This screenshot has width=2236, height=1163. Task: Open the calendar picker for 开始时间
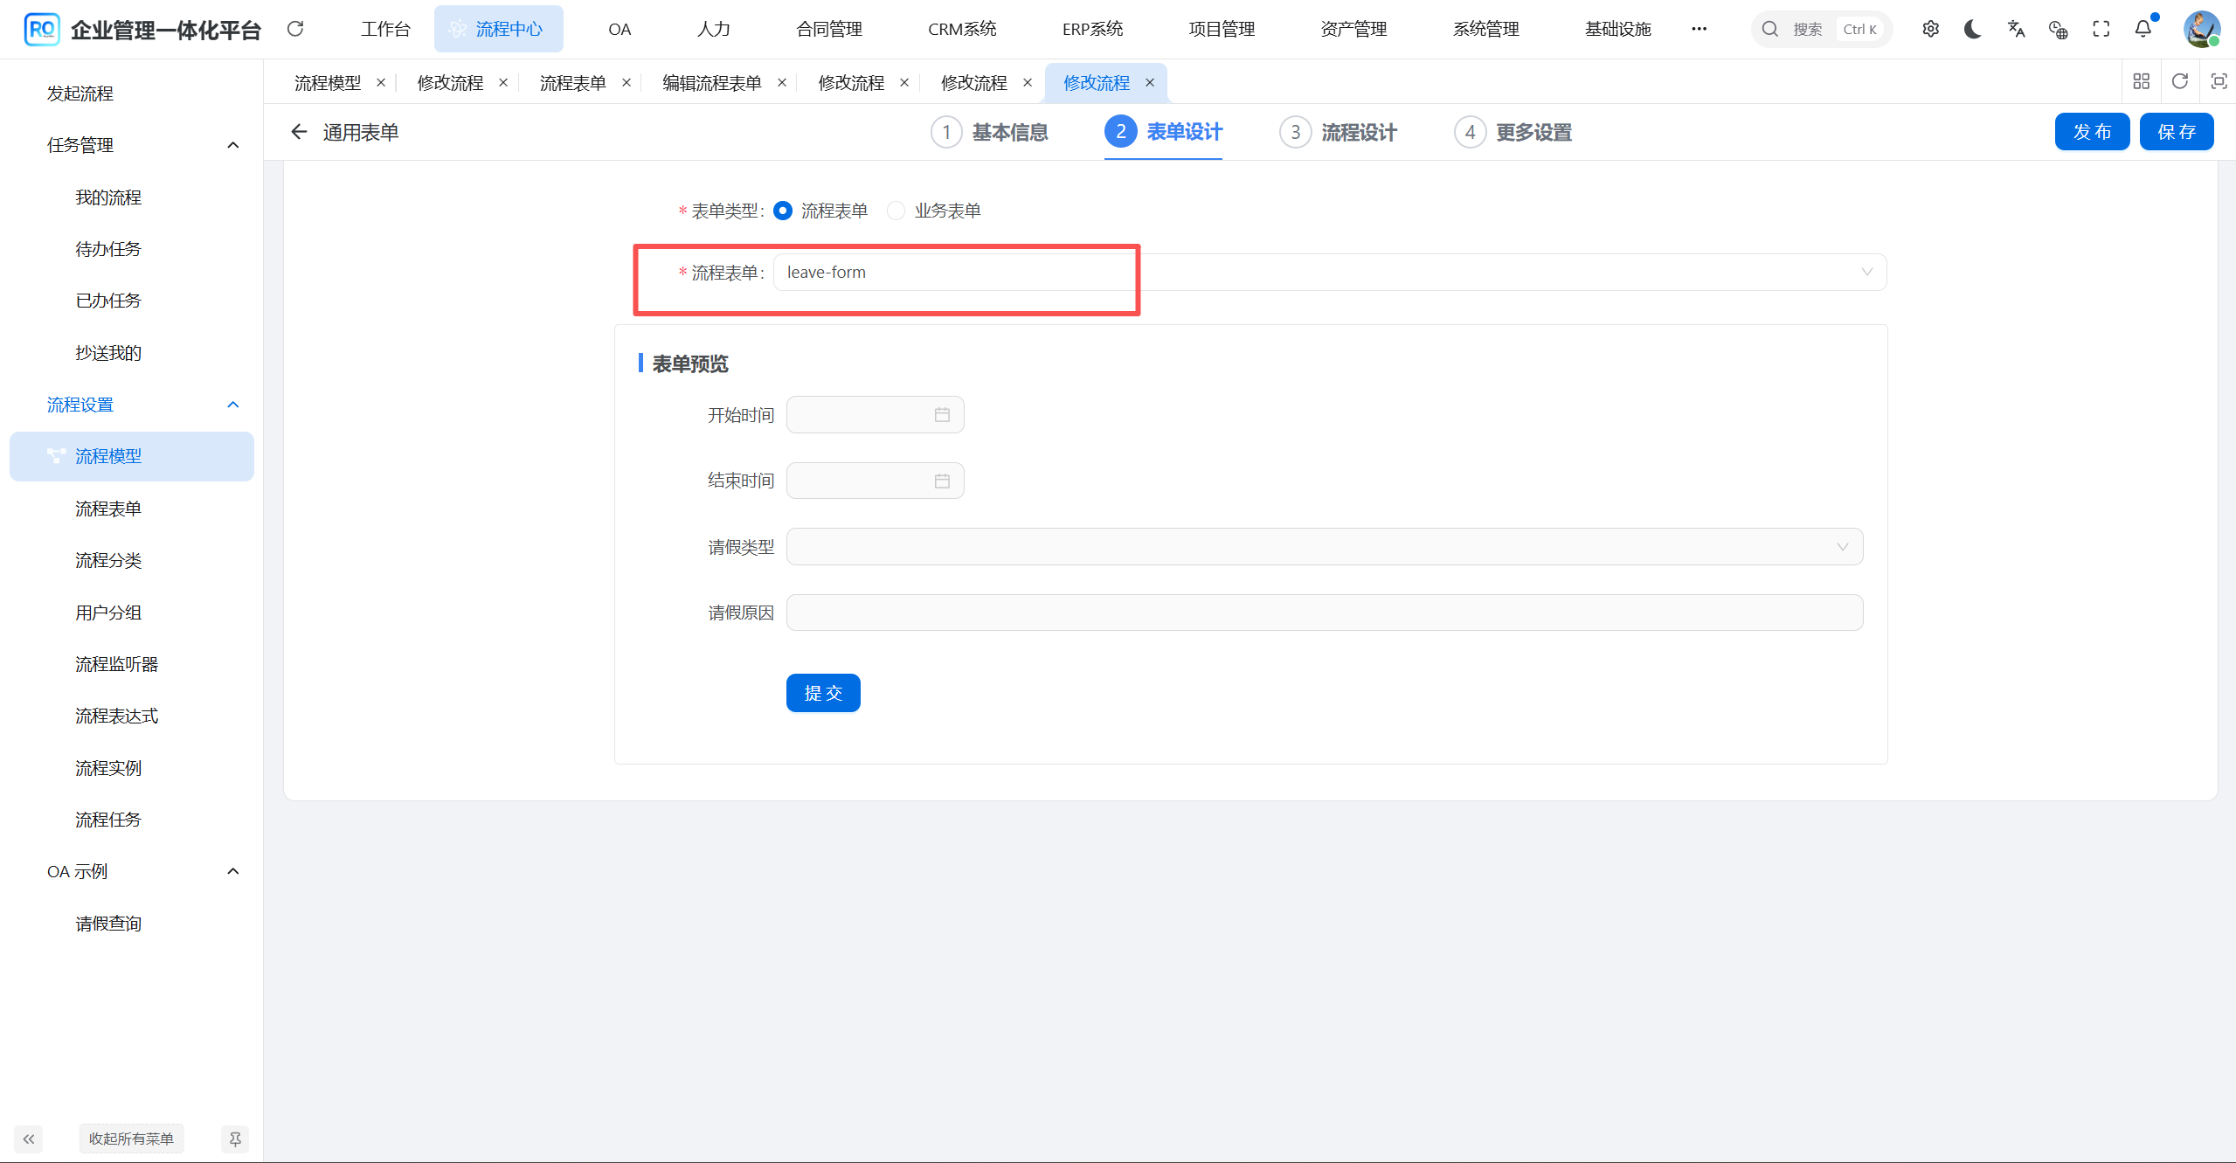(942, 414)
